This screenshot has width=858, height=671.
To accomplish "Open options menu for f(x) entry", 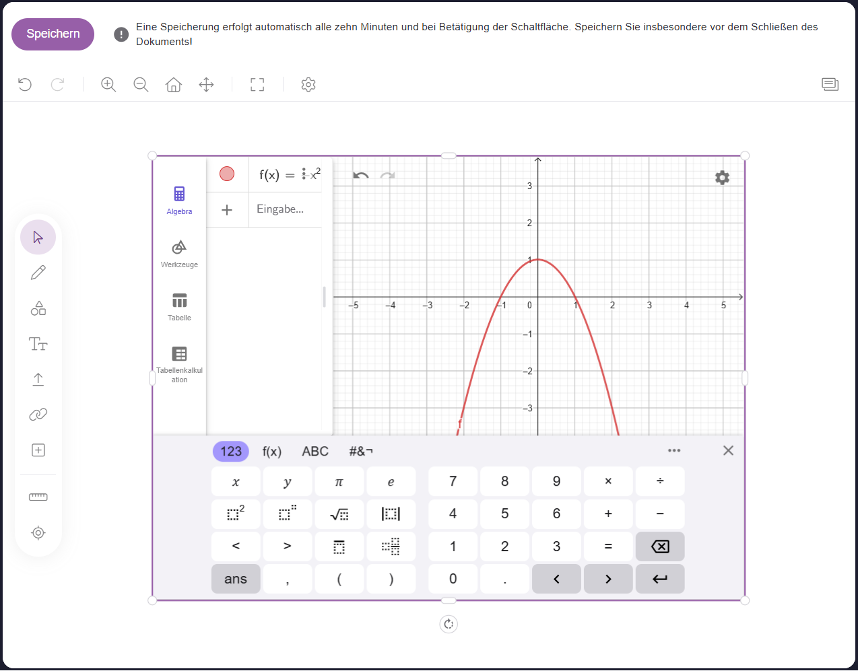I will [x=304, y=174].
